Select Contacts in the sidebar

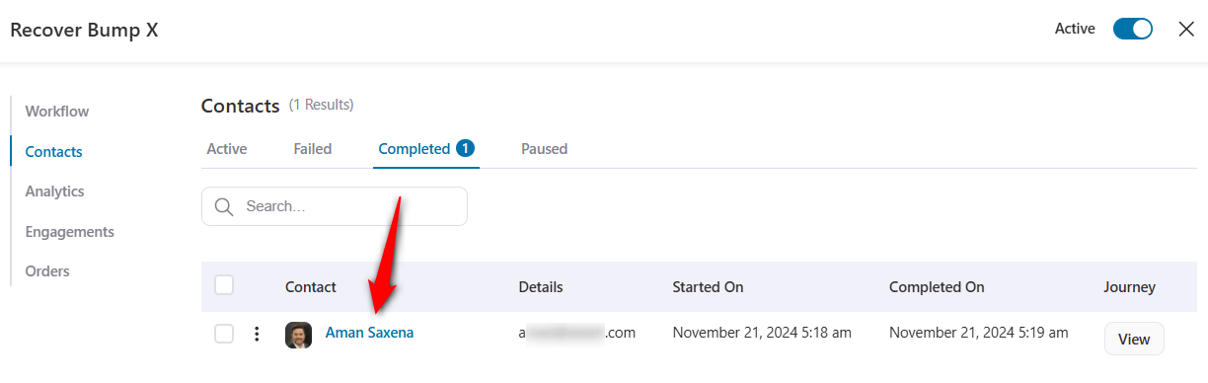(53, 152)
